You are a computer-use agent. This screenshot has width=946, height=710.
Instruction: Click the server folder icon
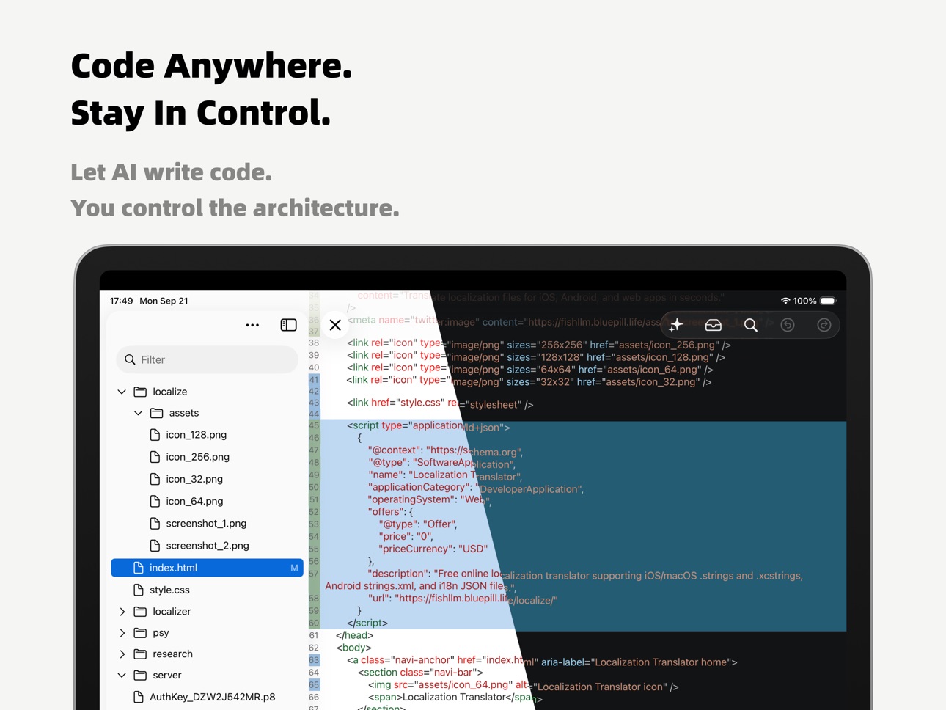click(x=140, y=675)
